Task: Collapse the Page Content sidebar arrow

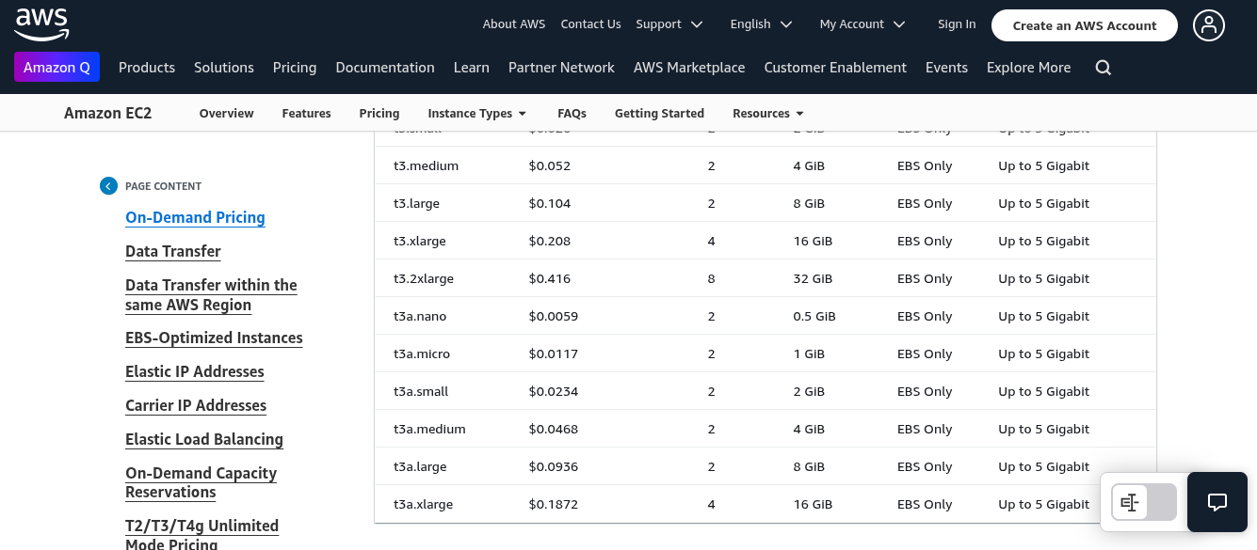Action: point(109,186)
